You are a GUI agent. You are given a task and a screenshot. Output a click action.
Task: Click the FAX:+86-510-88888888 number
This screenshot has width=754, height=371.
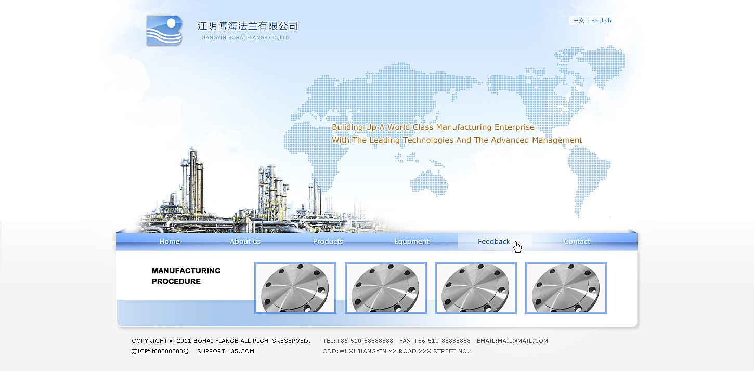pyautogui.click(x=435, y=341)
